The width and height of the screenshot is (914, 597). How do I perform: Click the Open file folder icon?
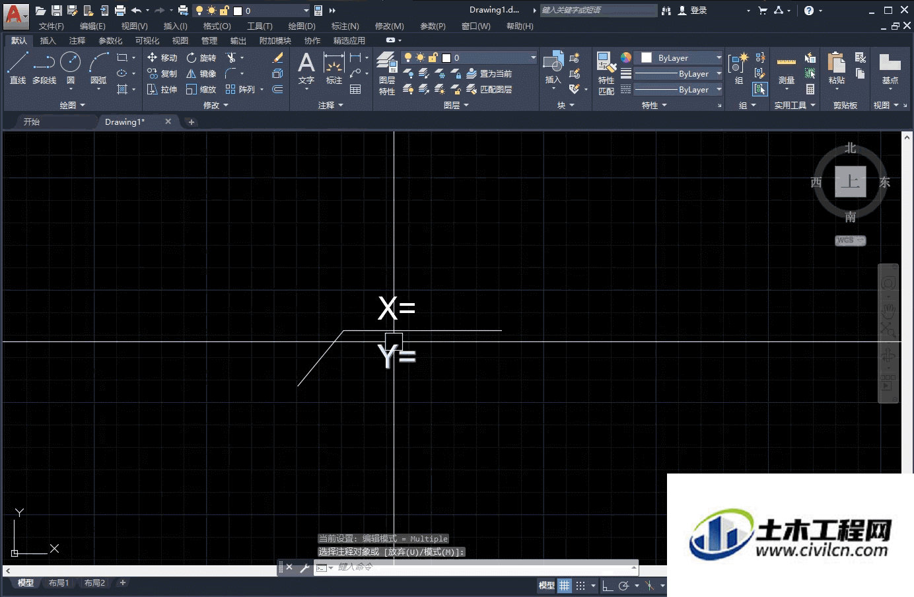tap(40, 11)
